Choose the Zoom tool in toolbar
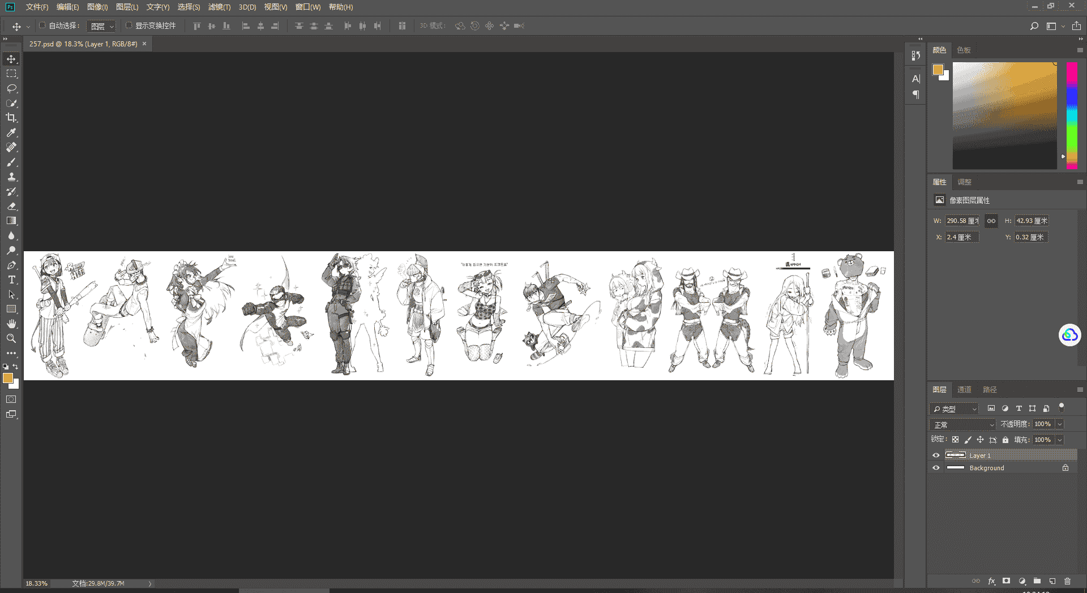 [x=11, y=338]
